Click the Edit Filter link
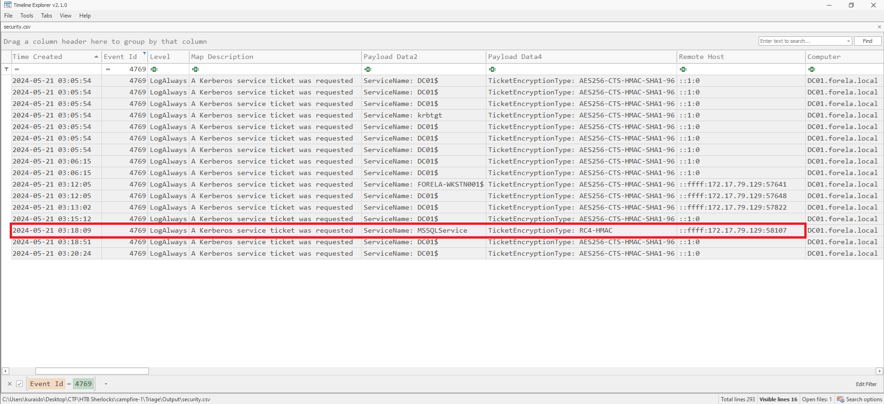The width and height of the screenshot is (884, 404). [866, 384]
